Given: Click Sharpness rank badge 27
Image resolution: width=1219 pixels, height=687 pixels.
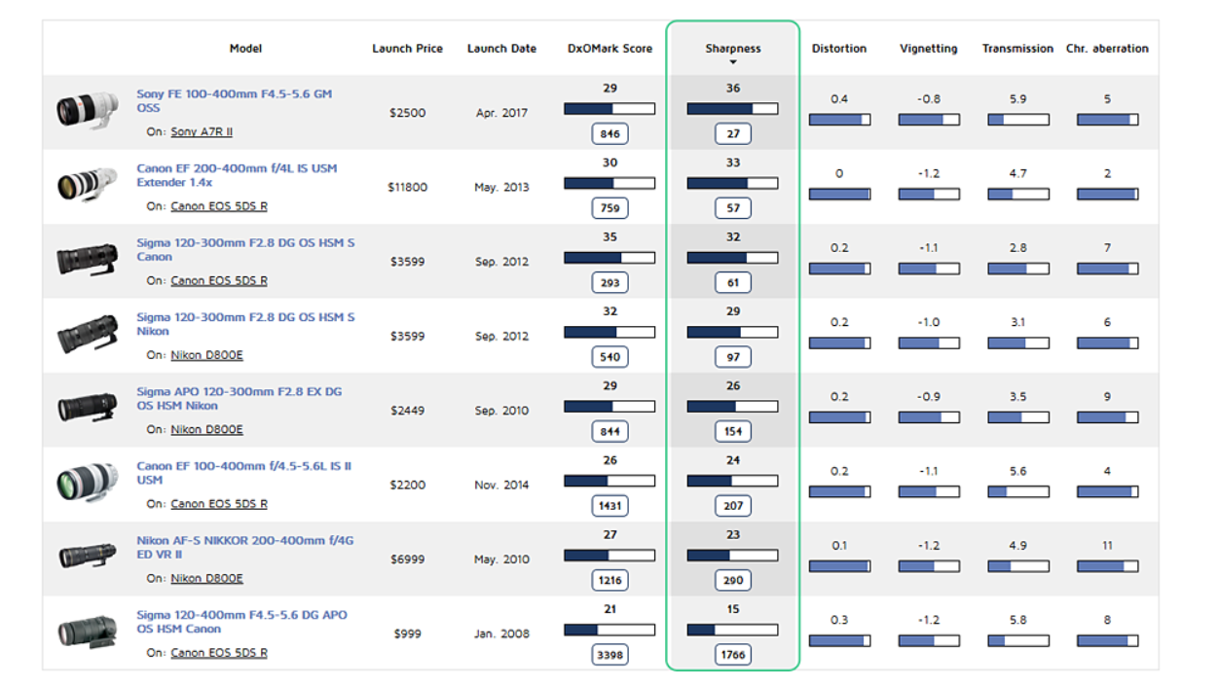Looking at the screenshot, I should 733,133.
